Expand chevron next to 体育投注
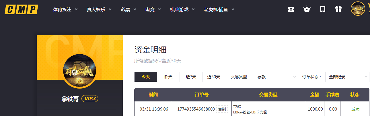The width and height of the screenshot is (370, 116). coord(76,9)
